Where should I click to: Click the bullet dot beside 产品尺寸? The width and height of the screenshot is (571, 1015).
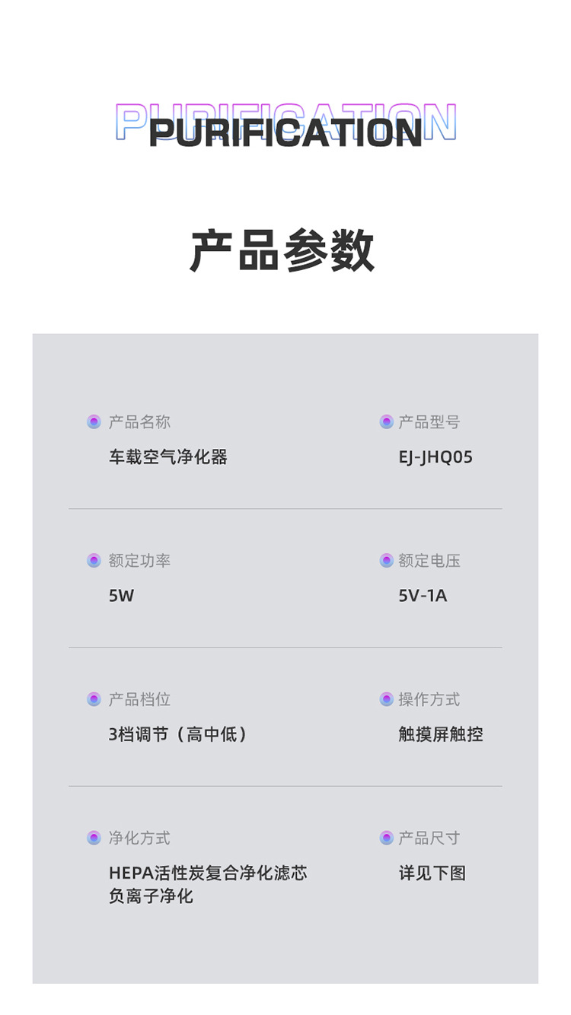click(387, 838)
